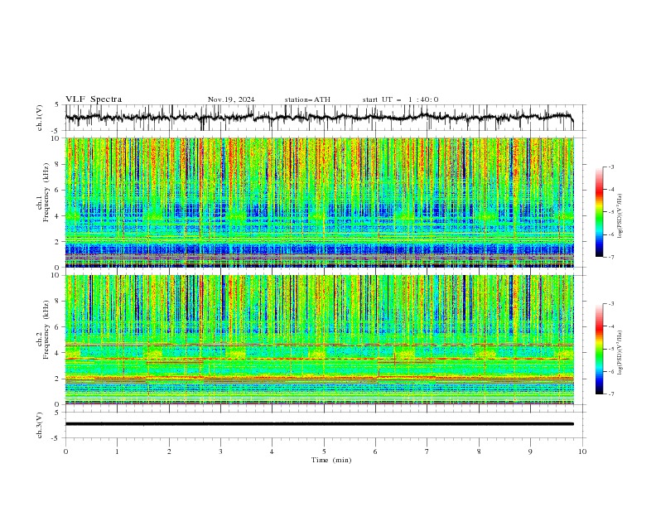Click the ch.1 "Frequency (kHz)" axis label

(46, 192)
